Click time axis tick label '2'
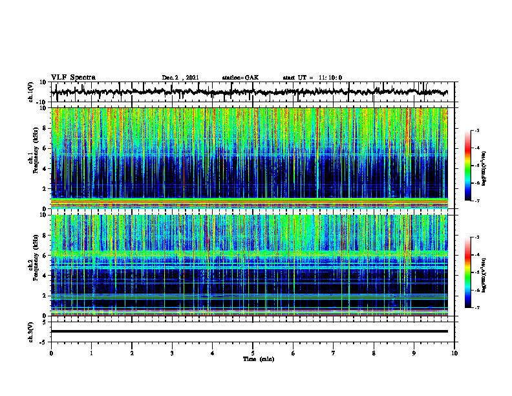Screen dimensions: 512x396 132,353
